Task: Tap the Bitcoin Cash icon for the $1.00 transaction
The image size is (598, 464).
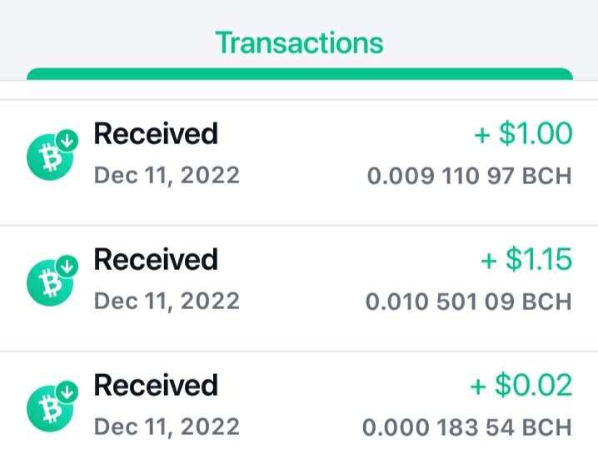Action: tap(50, 157)
